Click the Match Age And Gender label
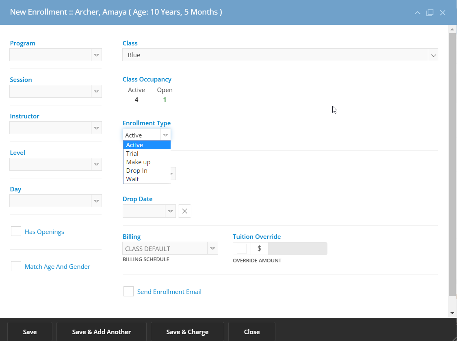The image size is (457, 341). coord(57,266)
